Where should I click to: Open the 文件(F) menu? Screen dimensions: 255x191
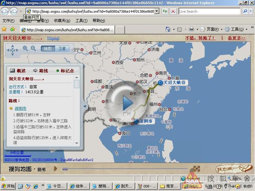pyautogui.click(x=9, y=21)
